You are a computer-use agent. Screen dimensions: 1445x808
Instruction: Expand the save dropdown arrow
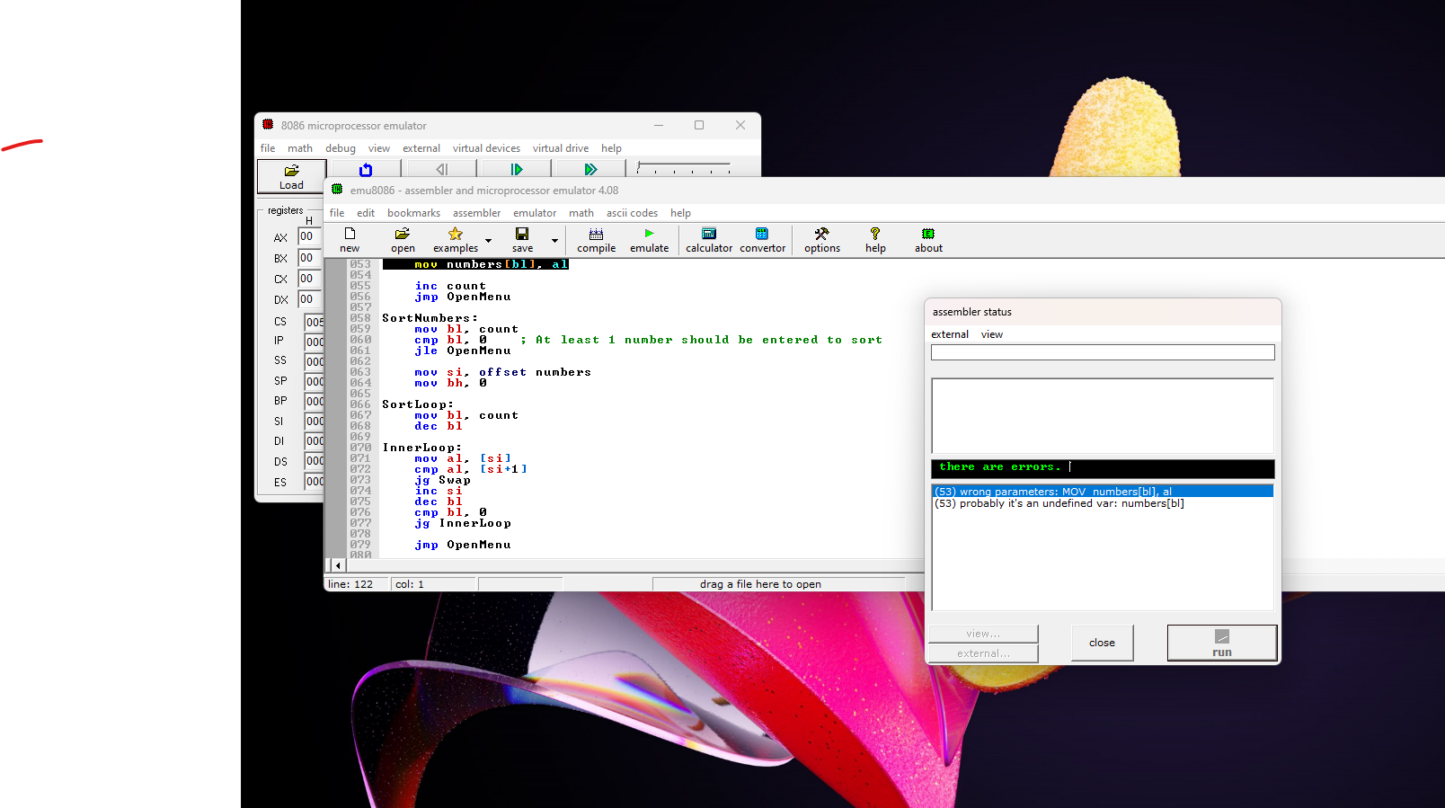[x=554, y=241]
